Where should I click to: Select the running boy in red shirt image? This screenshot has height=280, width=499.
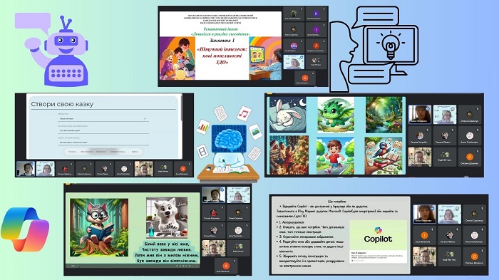click(335, 155)
